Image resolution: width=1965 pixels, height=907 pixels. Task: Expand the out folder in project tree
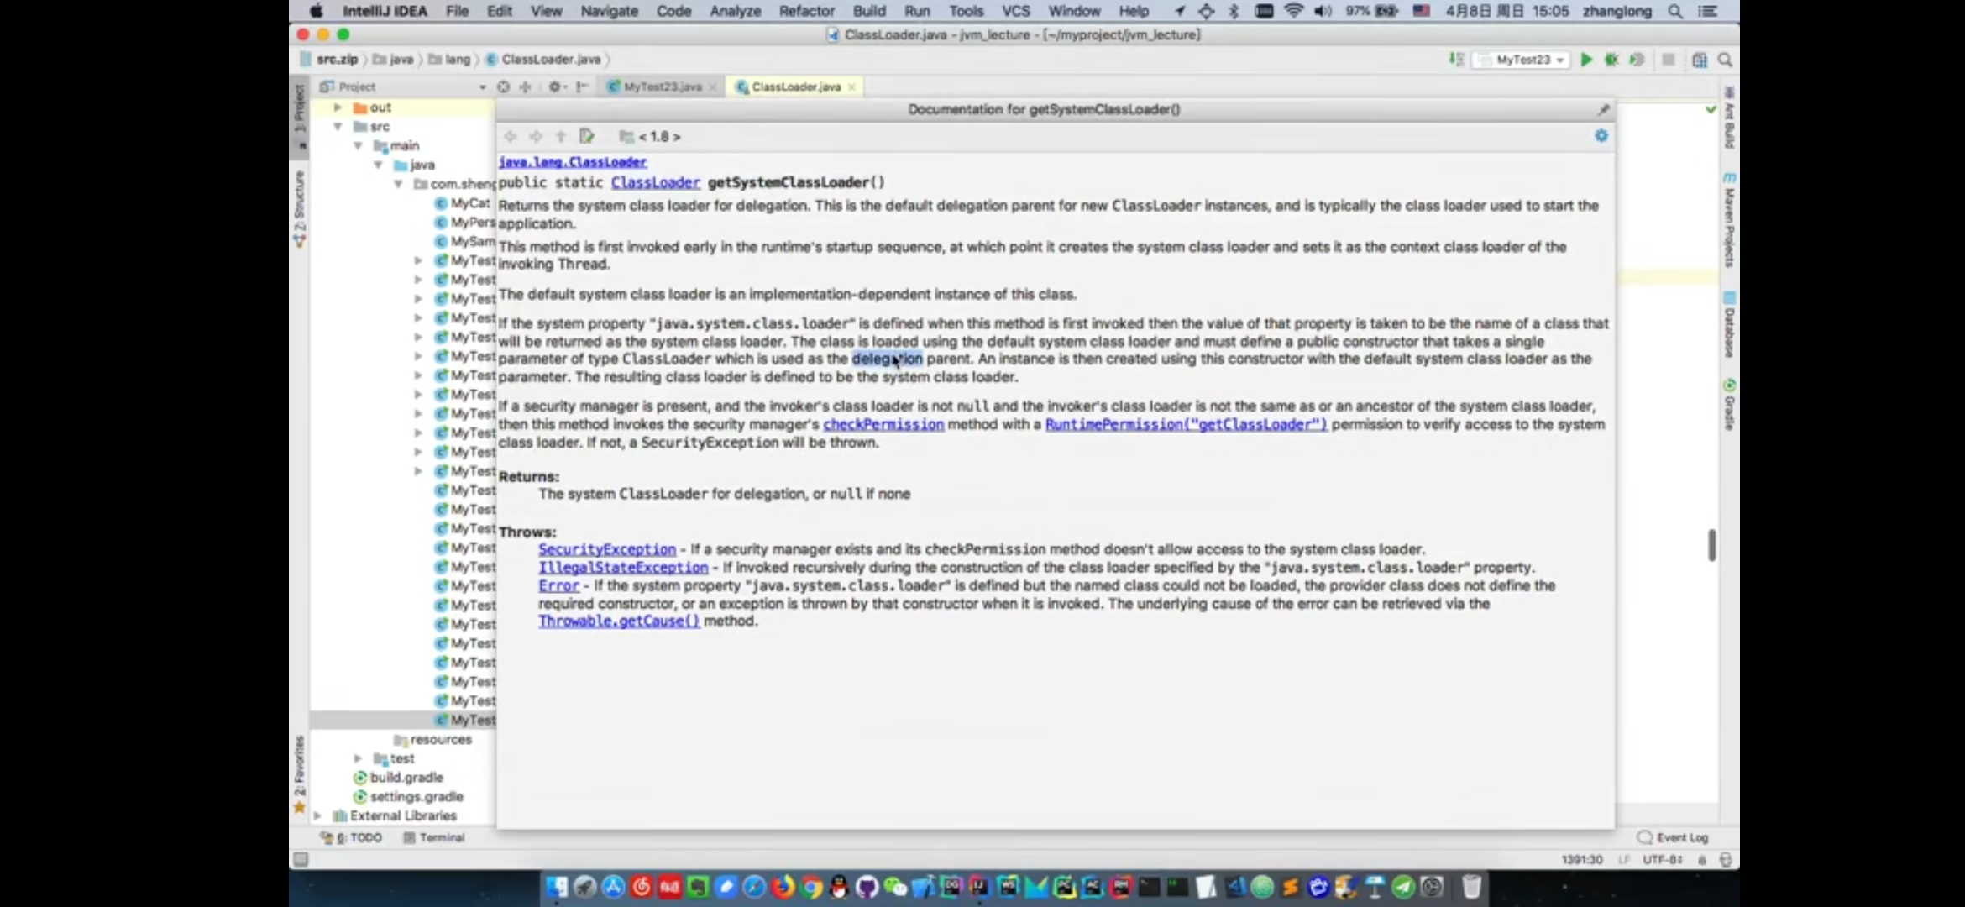[338, 107]
